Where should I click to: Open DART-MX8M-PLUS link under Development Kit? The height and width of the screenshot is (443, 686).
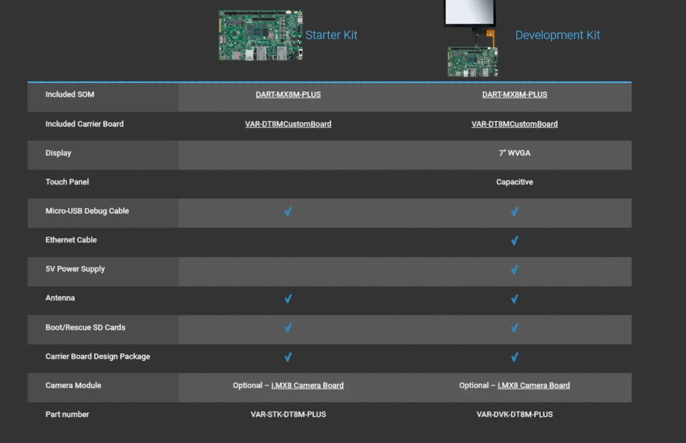tap(514, 95)
